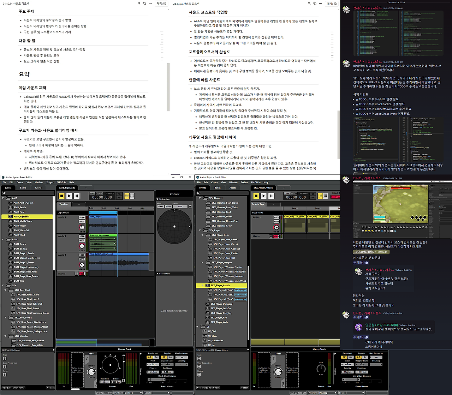Select the mixer-style view icon in SFX_Player_Attack toolbar
452x395 pixels.
(326, 196)
